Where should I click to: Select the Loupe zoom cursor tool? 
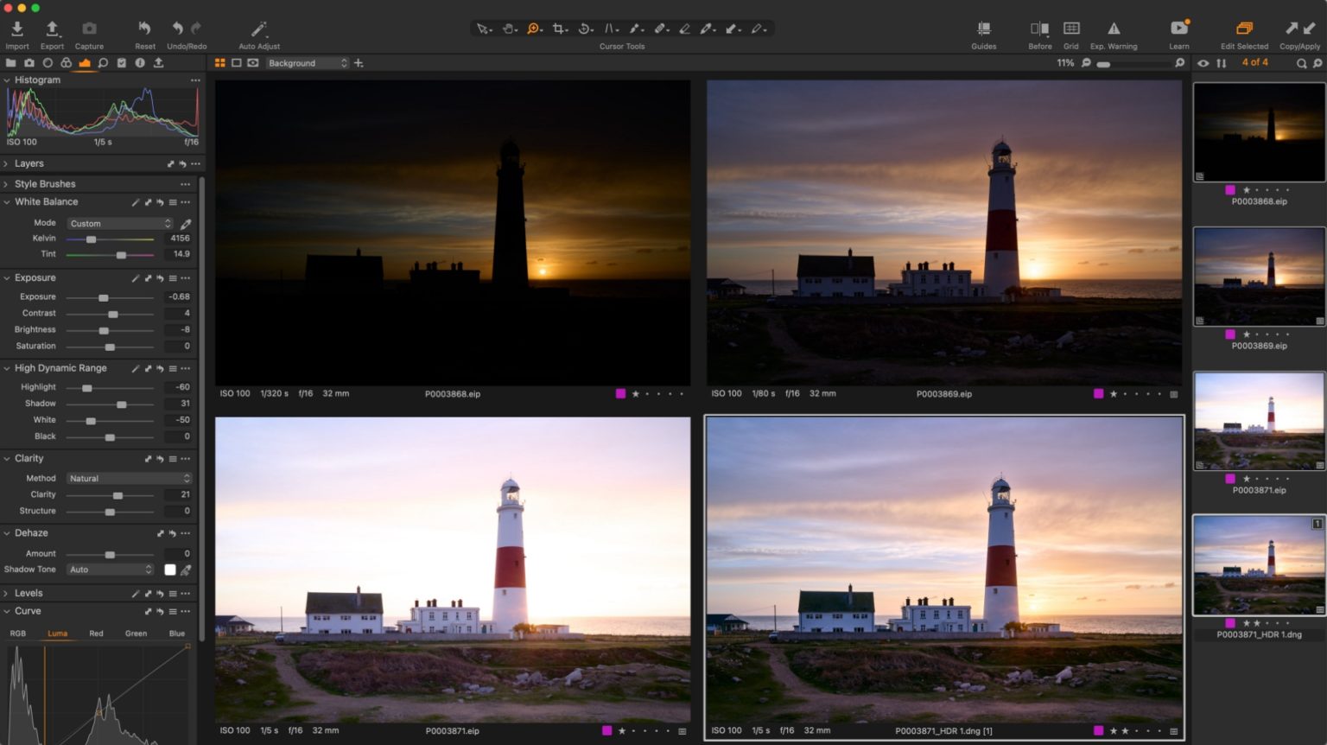pos(531,29)
